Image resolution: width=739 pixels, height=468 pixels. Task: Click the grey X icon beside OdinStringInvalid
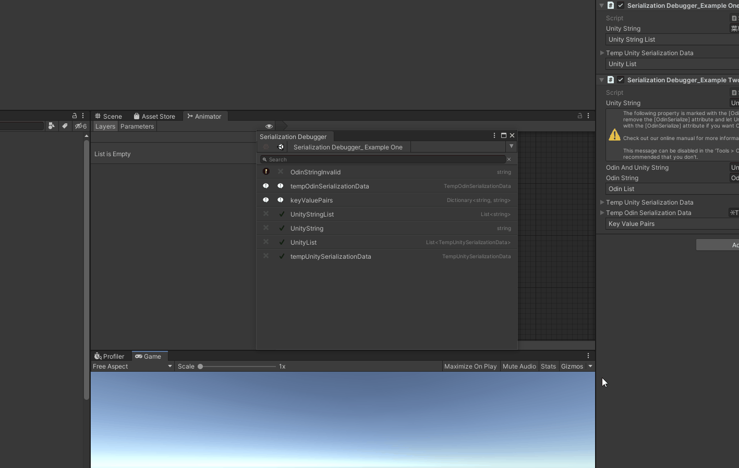(x=281, y=172)
